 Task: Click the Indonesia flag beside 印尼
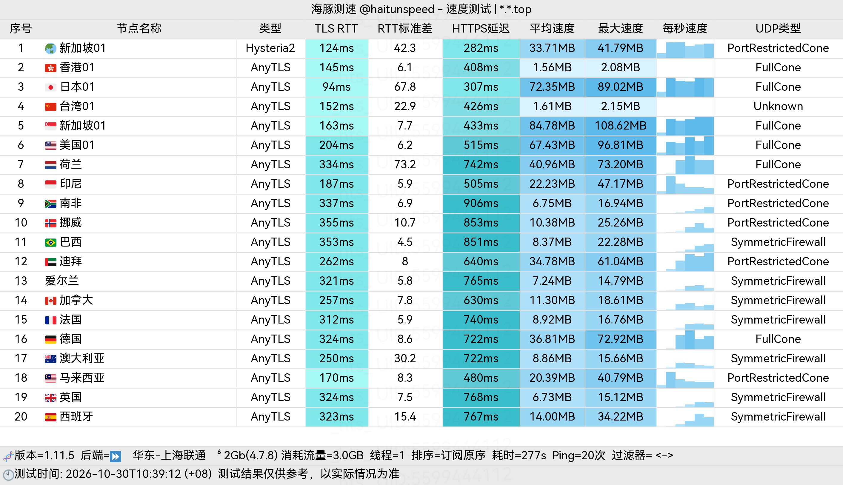tap(50, 184)
